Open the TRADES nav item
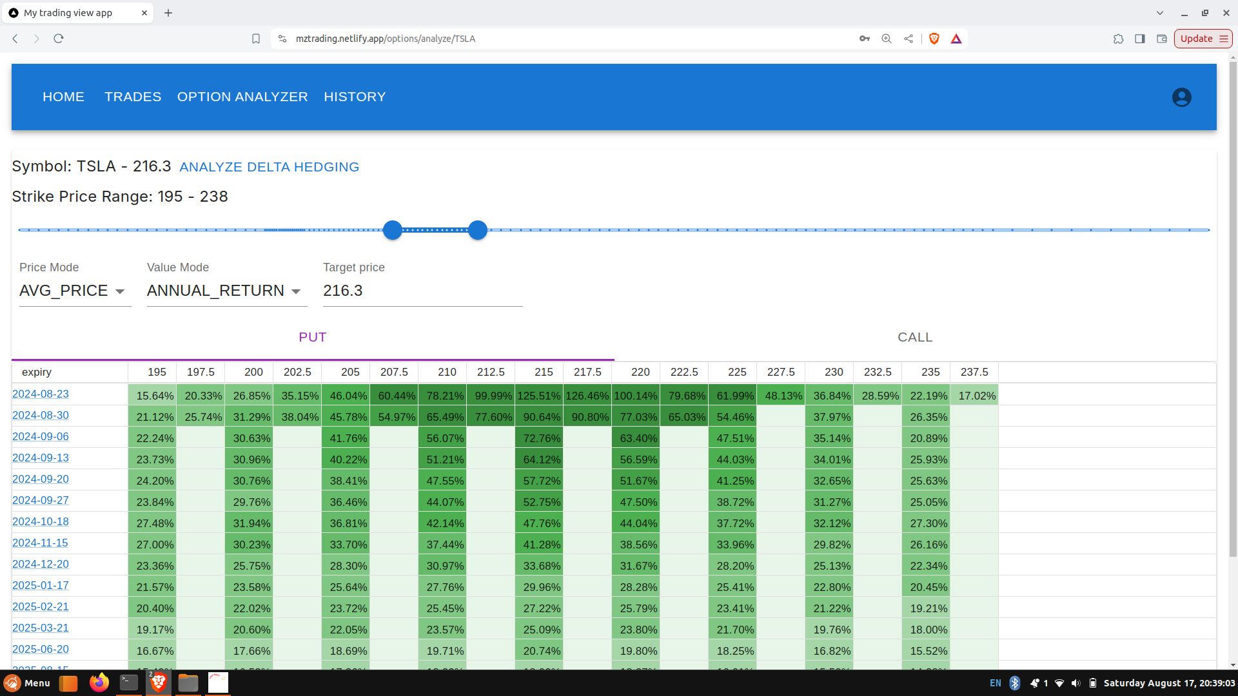Viewport: 1238px width, 696px height. [133, 97]
